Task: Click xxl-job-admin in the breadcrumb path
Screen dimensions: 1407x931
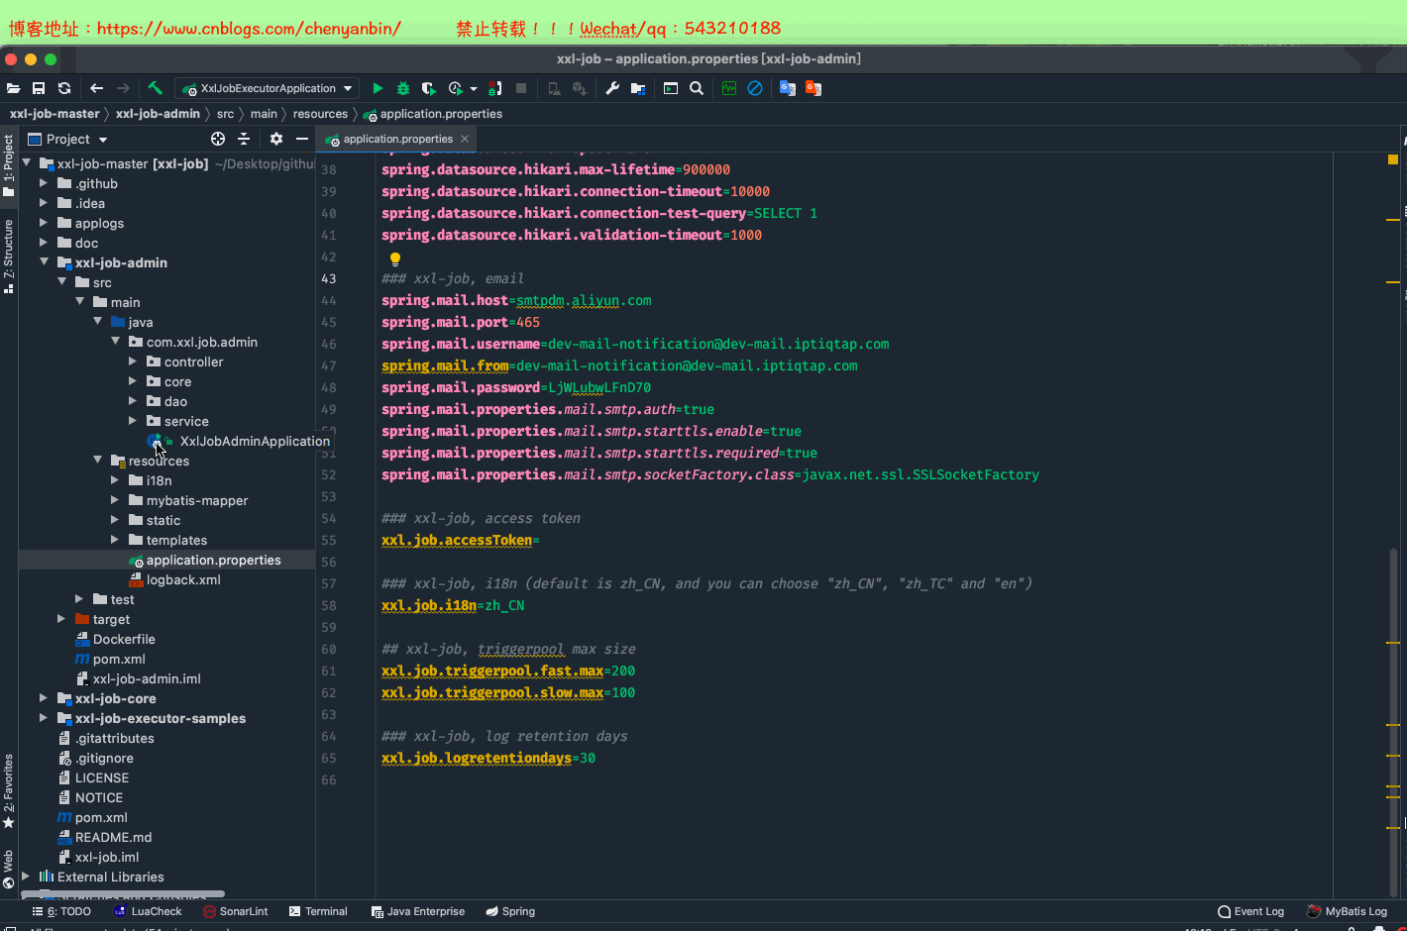Action: click(158, 114)
